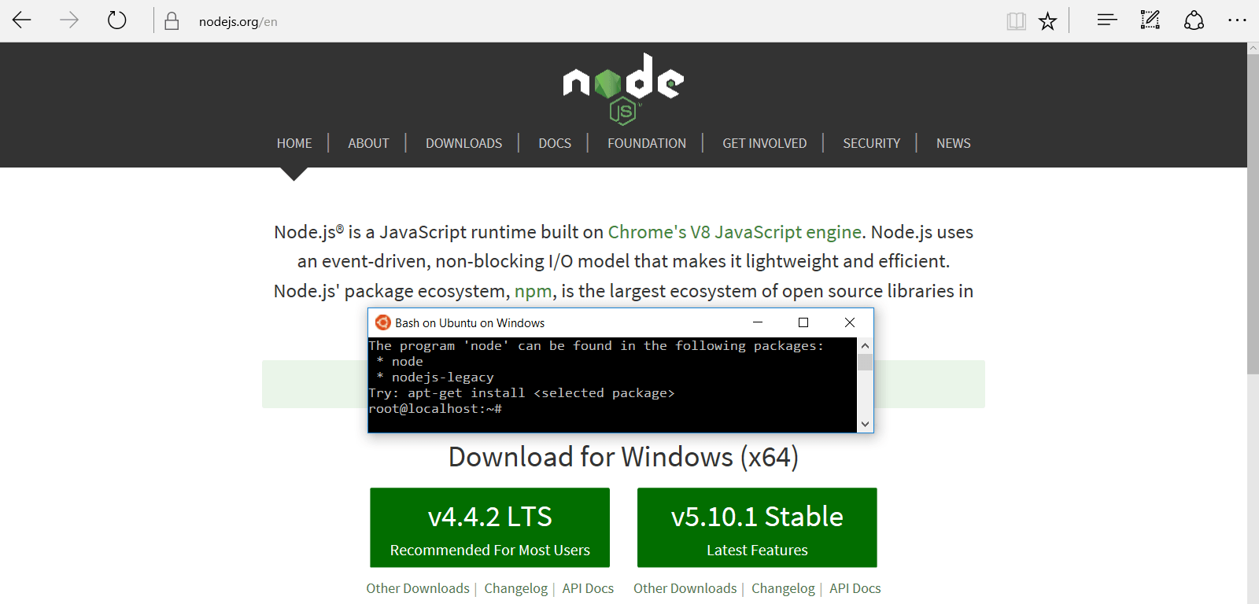
Task: Open the ABOUT nav item
Action: point(368,143)
